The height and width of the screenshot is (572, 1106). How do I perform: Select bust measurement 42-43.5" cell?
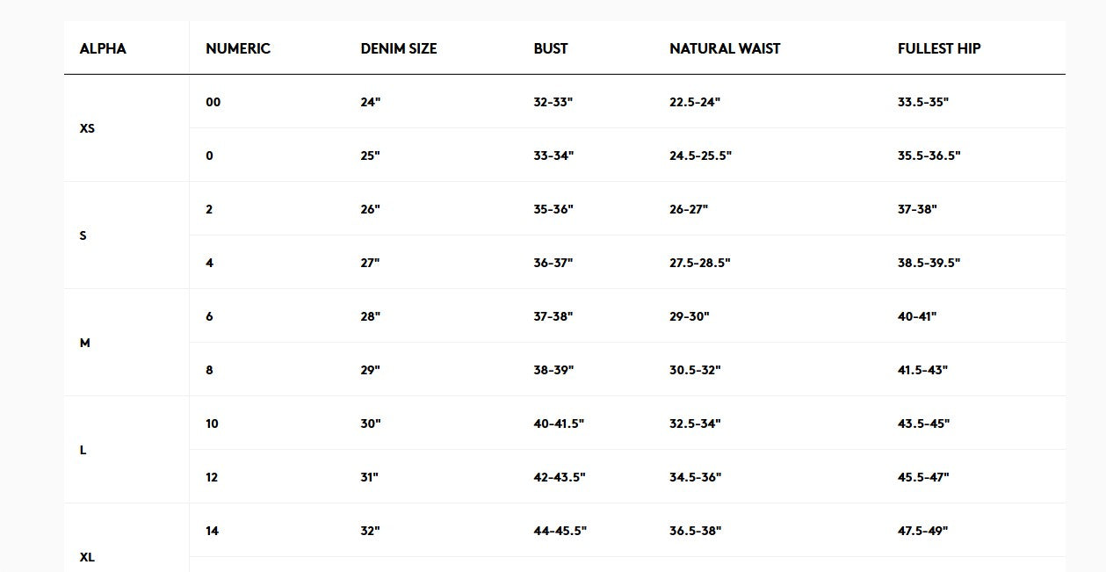560,477
